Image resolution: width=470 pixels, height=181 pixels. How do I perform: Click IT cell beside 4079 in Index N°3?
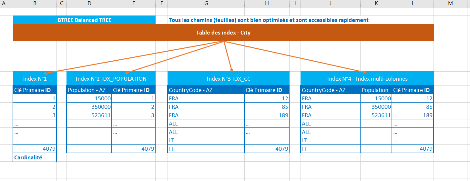206,149
